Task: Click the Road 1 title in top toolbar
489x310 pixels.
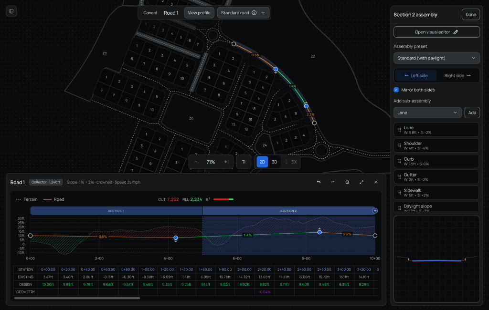Action: 171,13
